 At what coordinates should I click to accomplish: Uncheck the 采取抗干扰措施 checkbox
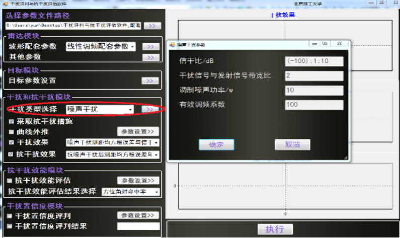(11, 122)
